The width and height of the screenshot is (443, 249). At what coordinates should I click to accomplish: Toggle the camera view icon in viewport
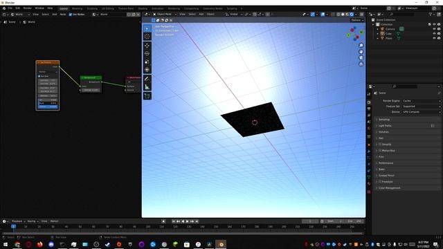(x=361, y=58)
